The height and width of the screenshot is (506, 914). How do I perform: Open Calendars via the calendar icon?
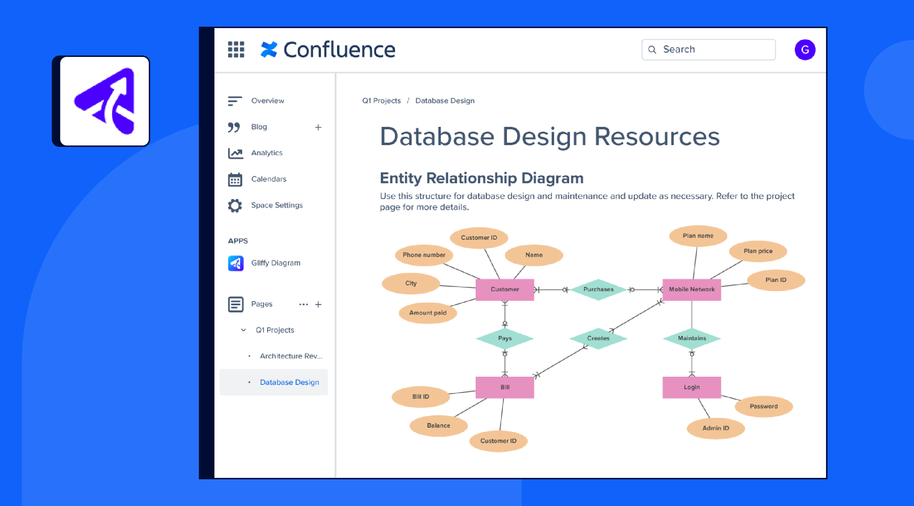point(235,179)
